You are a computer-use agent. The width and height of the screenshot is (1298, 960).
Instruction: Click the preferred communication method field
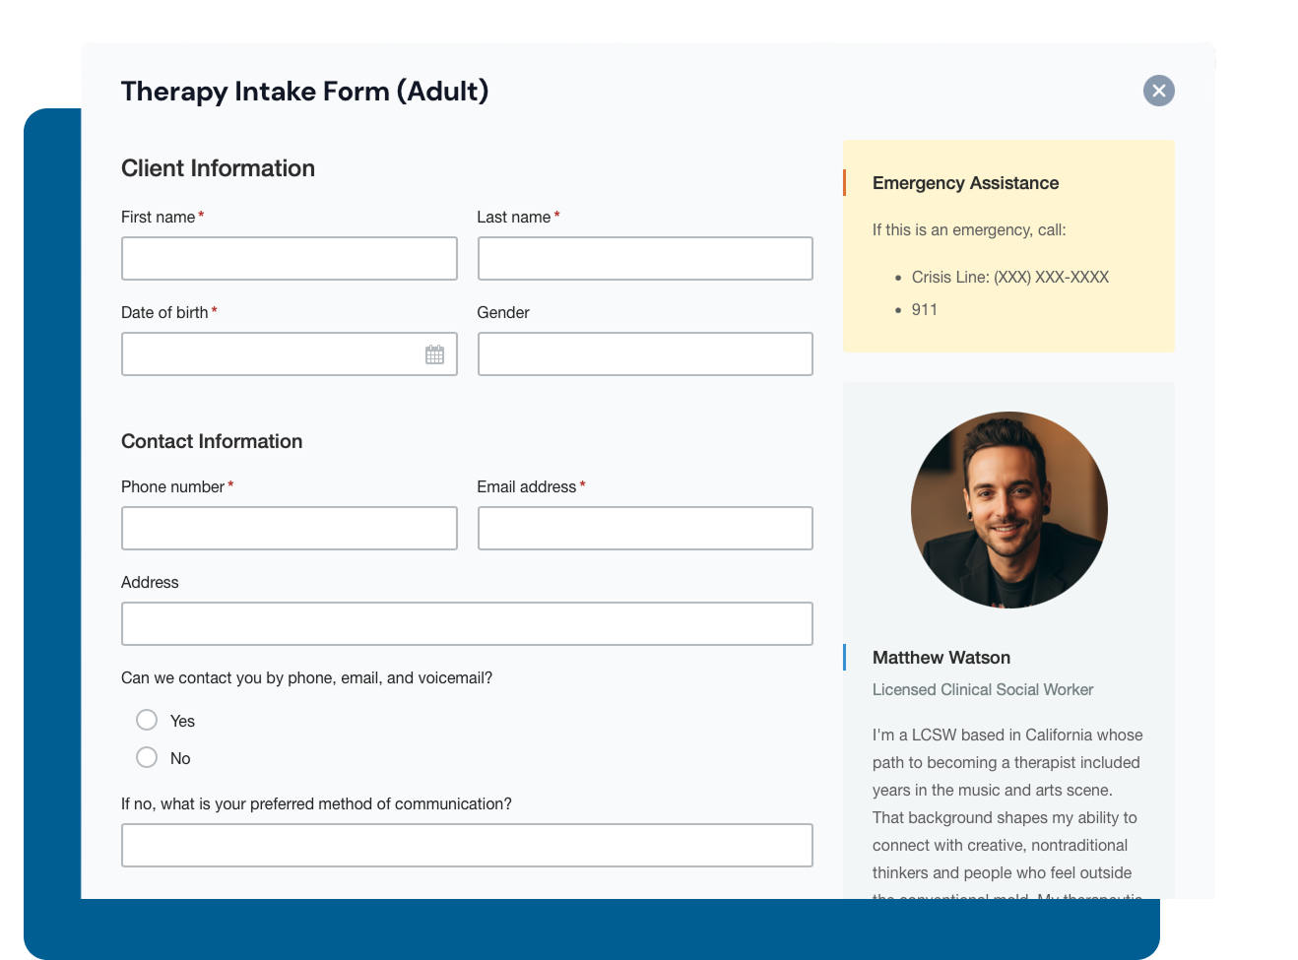pos(467,845)
